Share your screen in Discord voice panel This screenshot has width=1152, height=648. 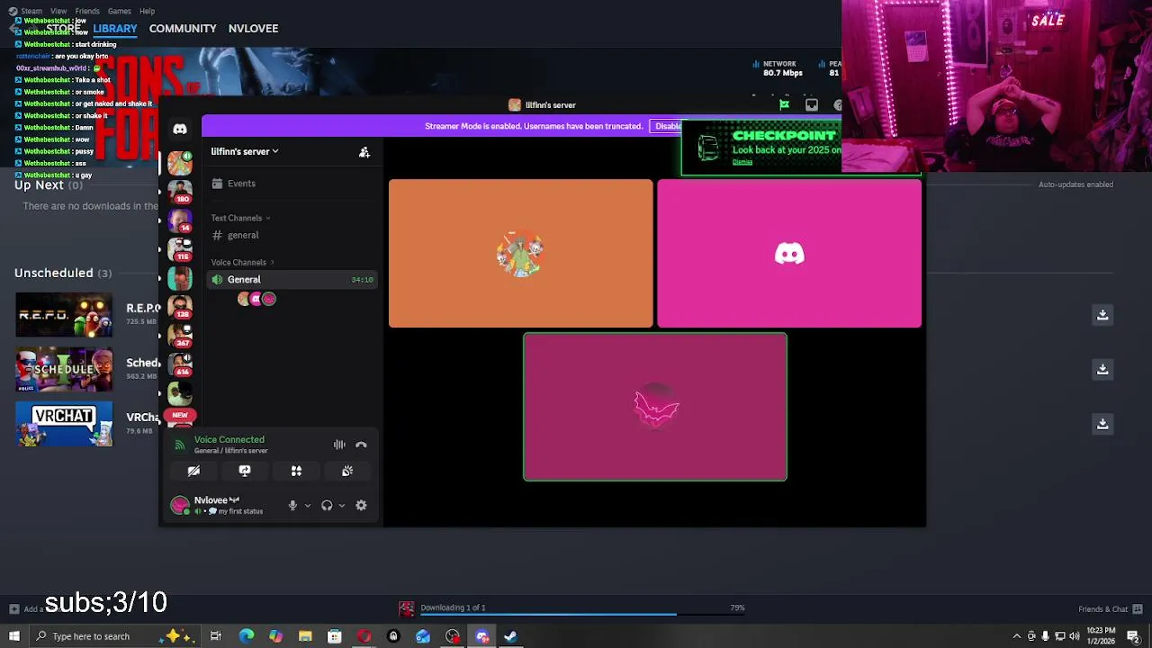pyautogui.click(x=245, y=471)
